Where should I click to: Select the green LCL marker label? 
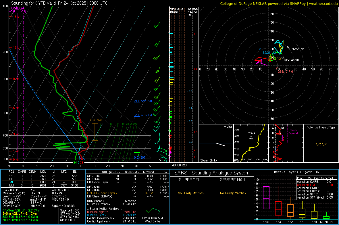(x=137, y=155)
